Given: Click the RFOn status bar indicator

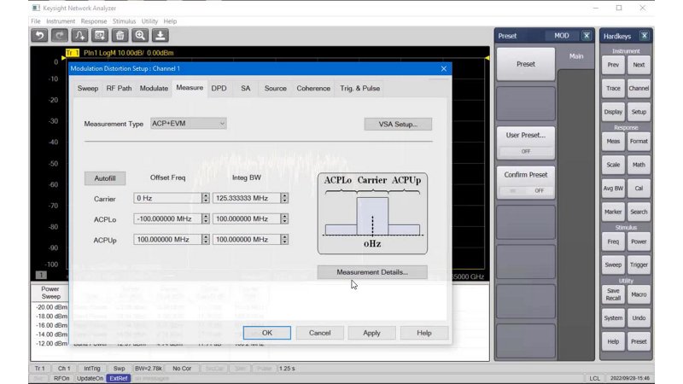Looking at the screenshot, I should pyautogui.click(x=61, y=378).
